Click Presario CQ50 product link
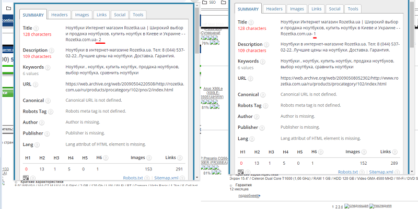This screenshot has width=418, height=209. click(214, 160)
